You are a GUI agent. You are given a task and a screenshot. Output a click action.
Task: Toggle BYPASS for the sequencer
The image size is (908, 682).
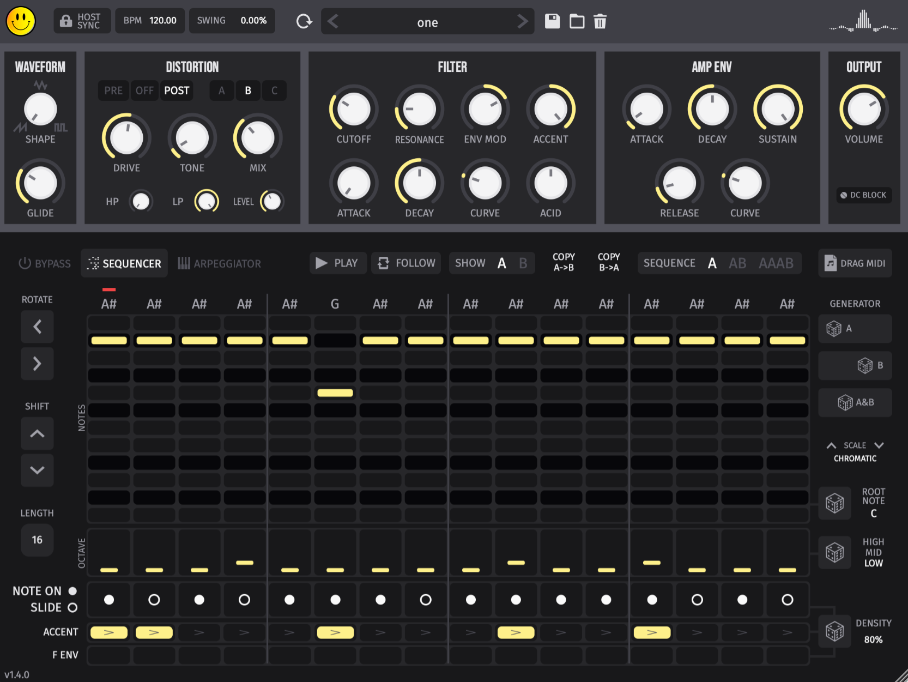point(44,263)
